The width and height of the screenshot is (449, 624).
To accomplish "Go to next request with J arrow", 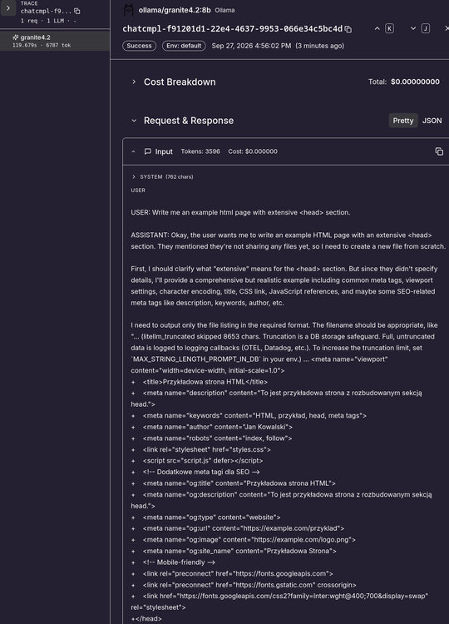I will (412, 28).
